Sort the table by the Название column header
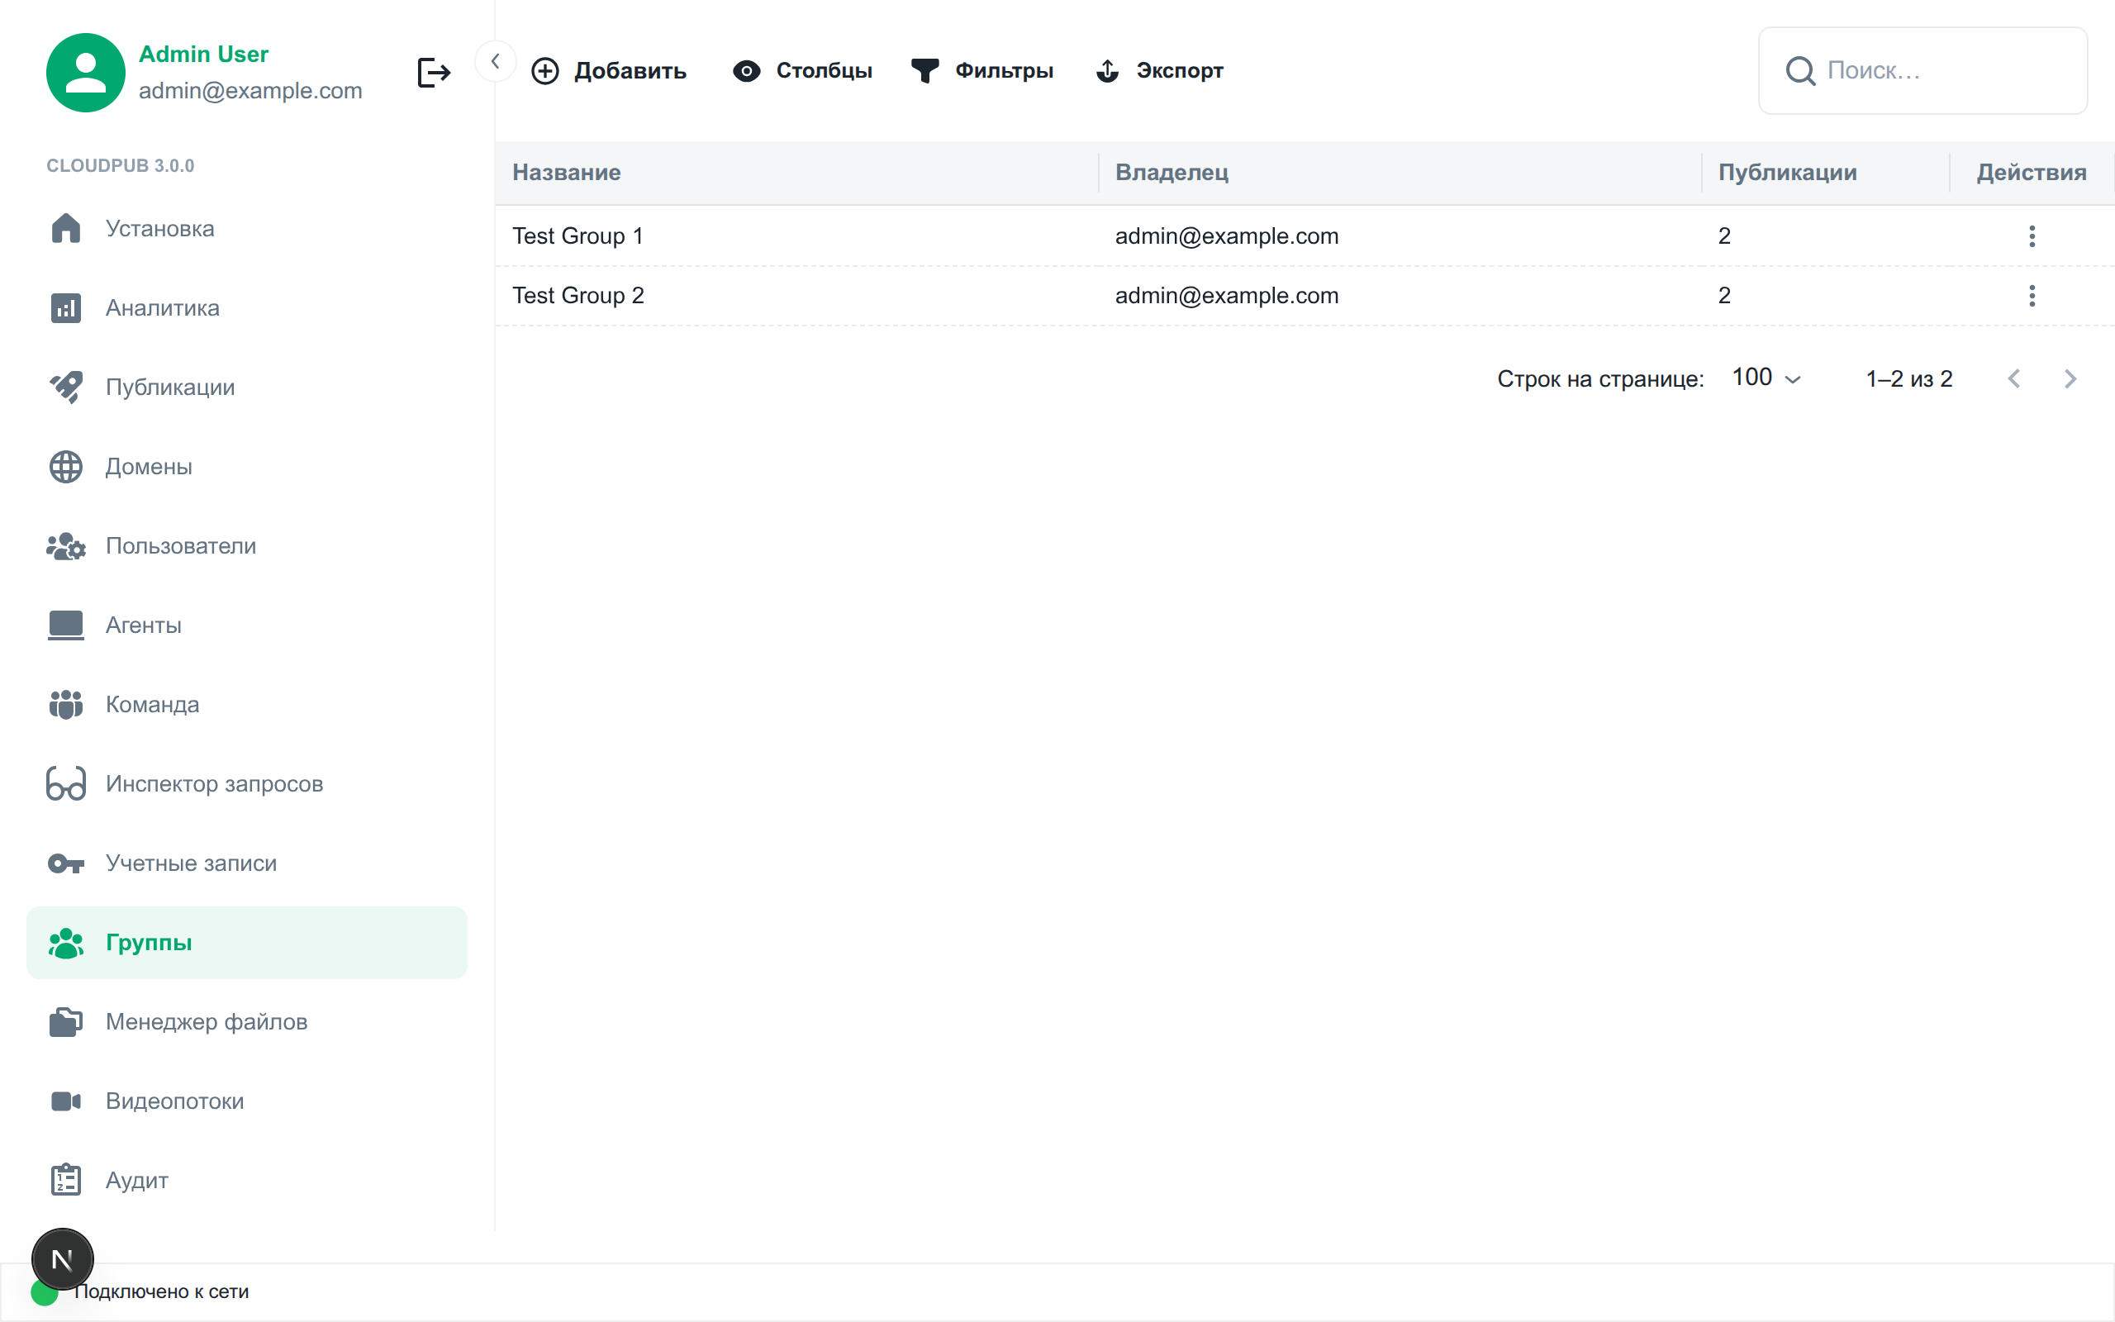 (566, 172)
